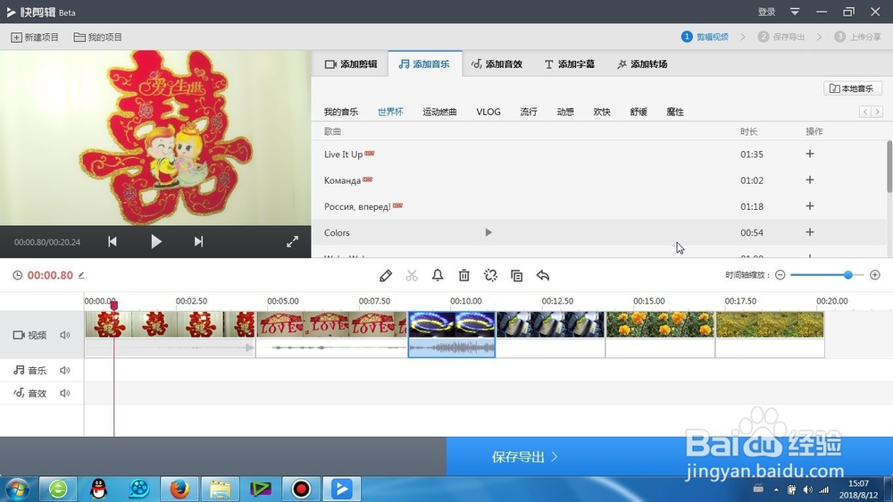Viewport: 893px width, 502px height.
Task: Open file explorer from taskbar
Action: [x=220, y=489]
